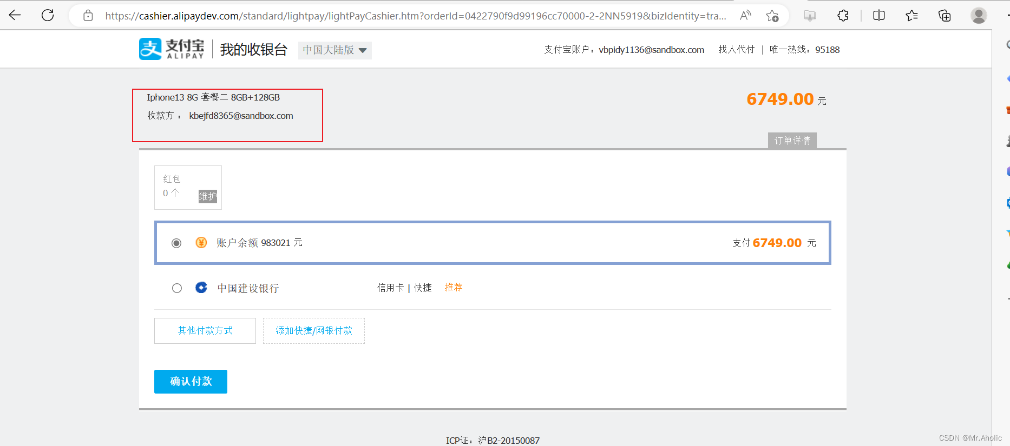
Task: Click the 我的收银台 heading
Action: pos(253,50)
